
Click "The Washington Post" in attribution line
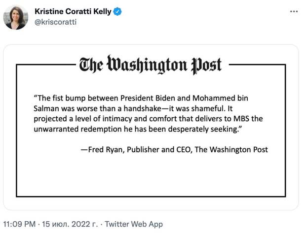click(232, 150)
